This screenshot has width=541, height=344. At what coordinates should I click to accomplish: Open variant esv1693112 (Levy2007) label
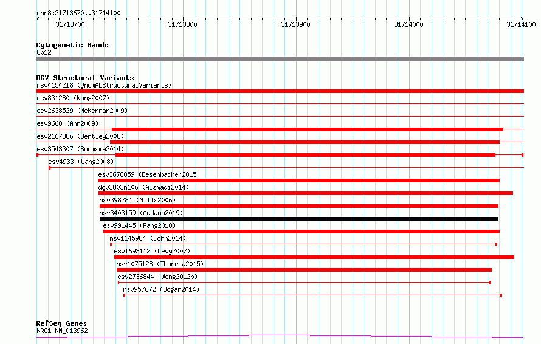[152, 251]
